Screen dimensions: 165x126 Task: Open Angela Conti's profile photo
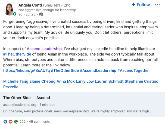10,10
